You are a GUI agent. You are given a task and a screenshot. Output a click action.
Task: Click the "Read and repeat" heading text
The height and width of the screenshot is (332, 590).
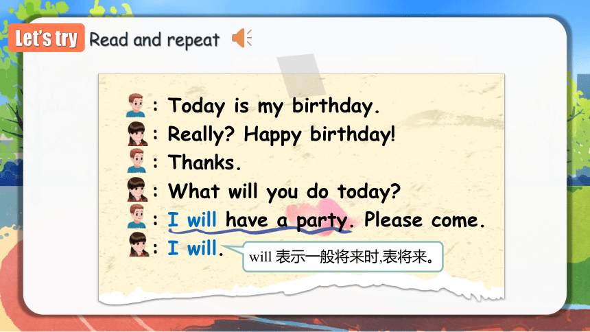pyautogui.click(x=154, y=40)
